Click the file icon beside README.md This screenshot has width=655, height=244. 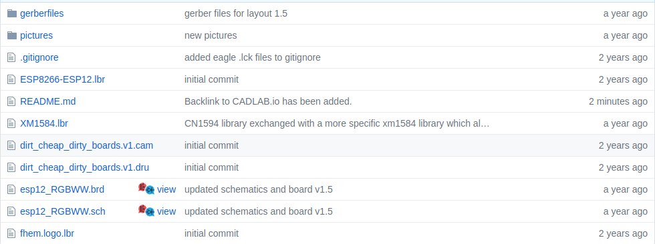click(x=11, y=101)
